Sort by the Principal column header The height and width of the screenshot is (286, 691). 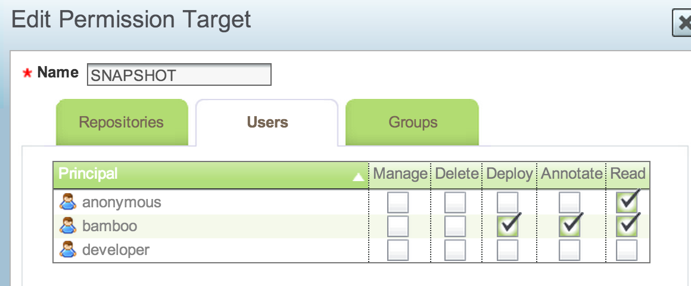88,174
